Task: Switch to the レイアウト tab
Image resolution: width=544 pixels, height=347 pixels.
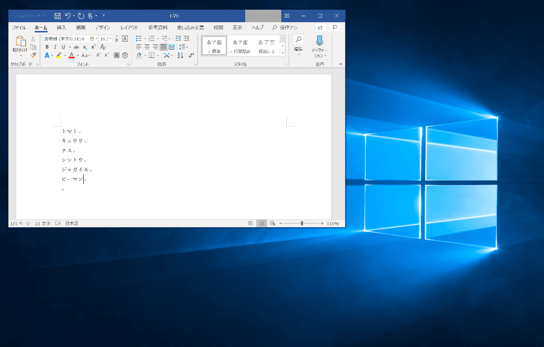Action: (130, 28)
